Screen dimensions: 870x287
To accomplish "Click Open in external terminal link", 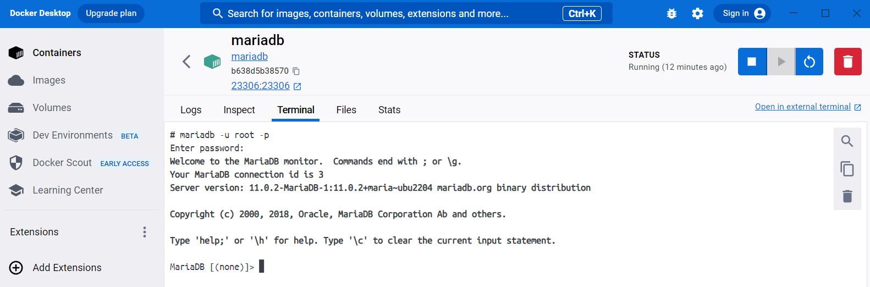I will pyautogui.click(x=803, y=107).
